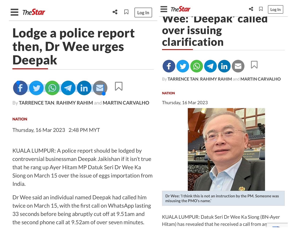Click Log In button on left page
Screen dimensions: 290x228
pyautogui.click(x=143, y=12)
